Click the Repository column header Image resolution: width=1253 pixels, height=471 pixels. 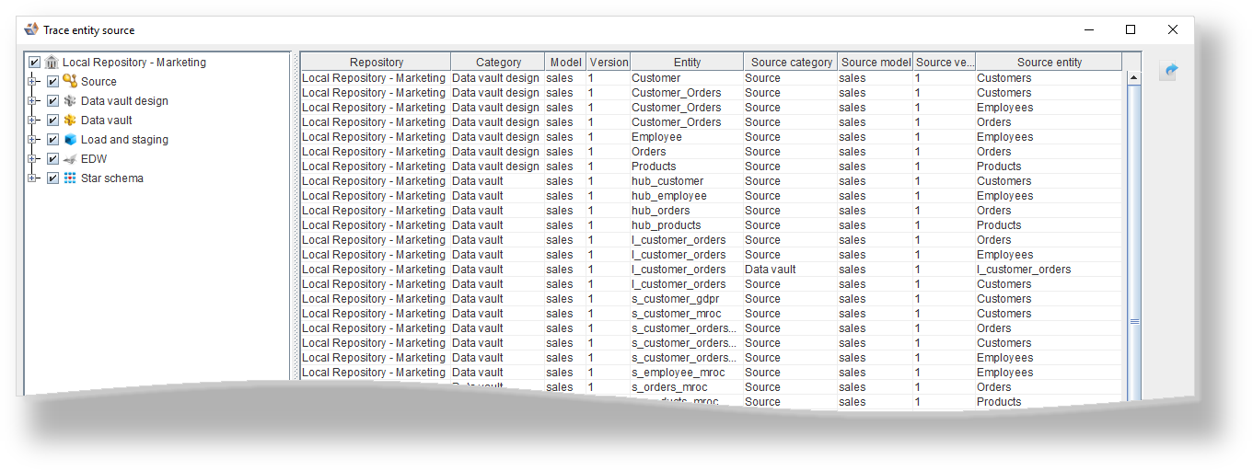tap(376, 63)
